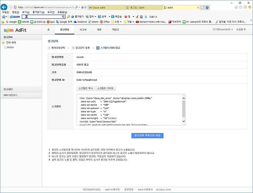Open the SDK 다운로드 sidebar section
Image resolution: width=253 pixels, height=193 pixels.
[21, 95]
